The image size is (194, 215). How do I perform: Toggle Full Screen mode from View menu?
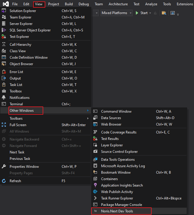pyautogui.click(x=18, y=125)
